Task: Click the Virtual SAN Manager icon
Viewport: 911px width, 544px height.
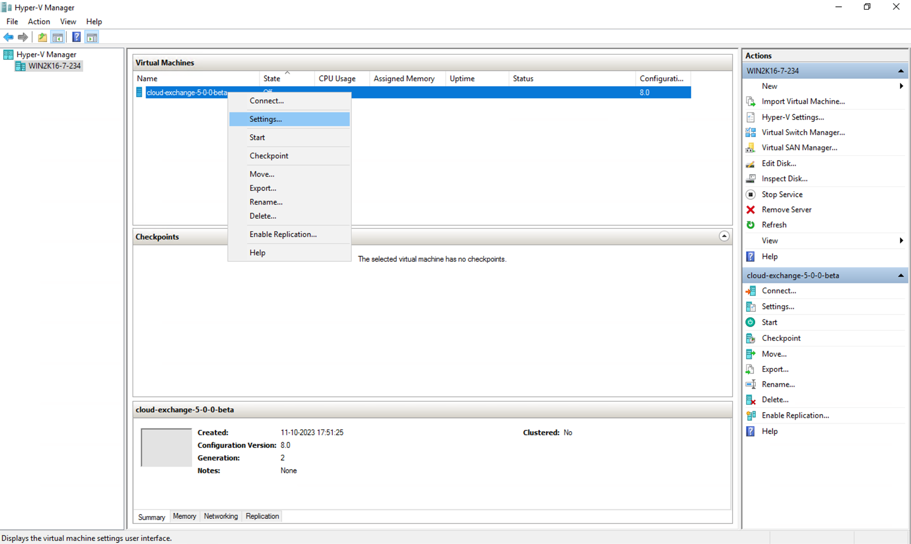Action: tap(750, 148)
